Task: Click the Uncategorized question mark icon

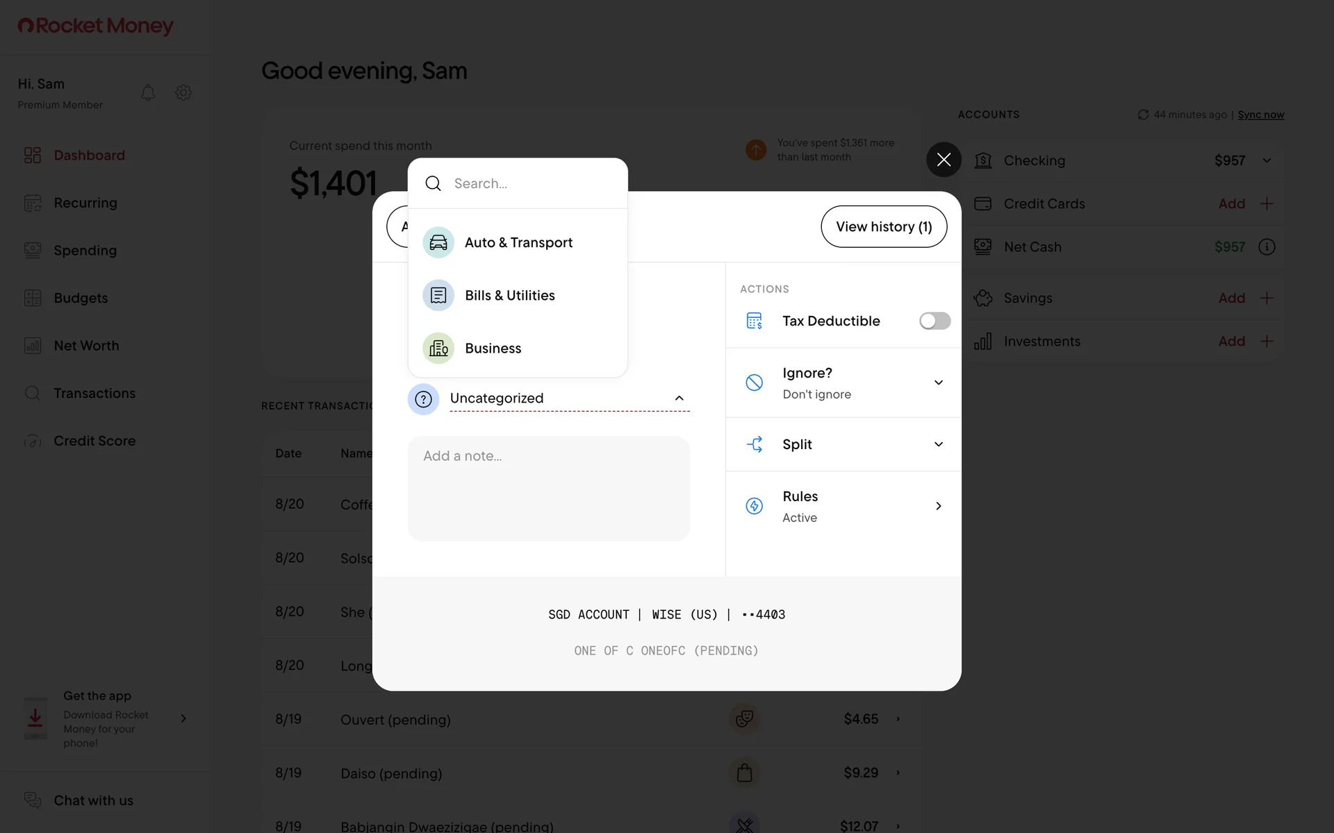Action: pyautogui.click(x=423, y=399)
